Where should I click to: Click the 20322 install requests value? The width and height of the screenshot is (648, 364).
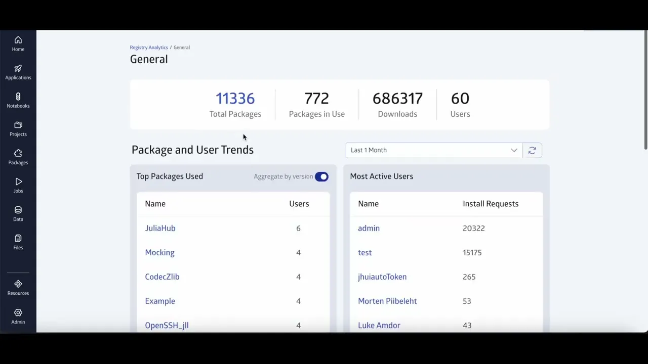(473, 228)
